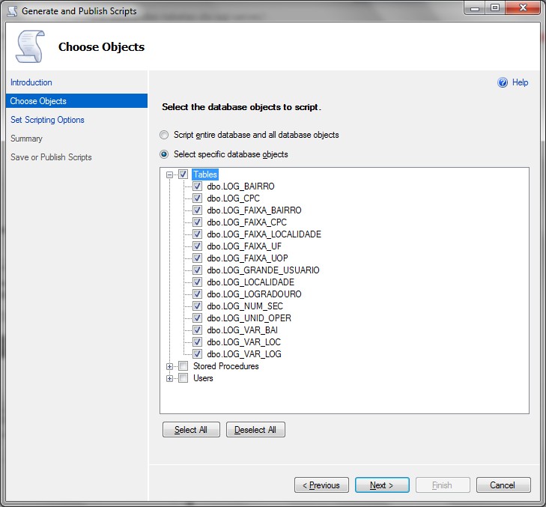The image size is (546, 507).
Task: Select Stored Procedures label in tree
Action: click(x=226, y=366)
